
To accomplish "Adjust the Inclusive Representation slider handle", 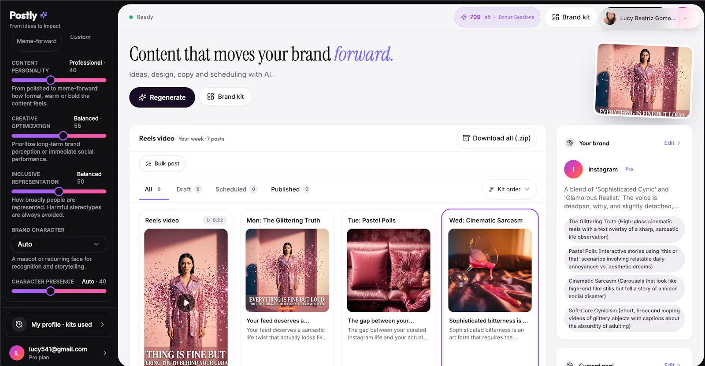I will point(59,192).
